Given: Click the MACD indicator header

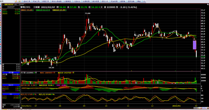Looking at the screenshot, I should click(11, 85).
